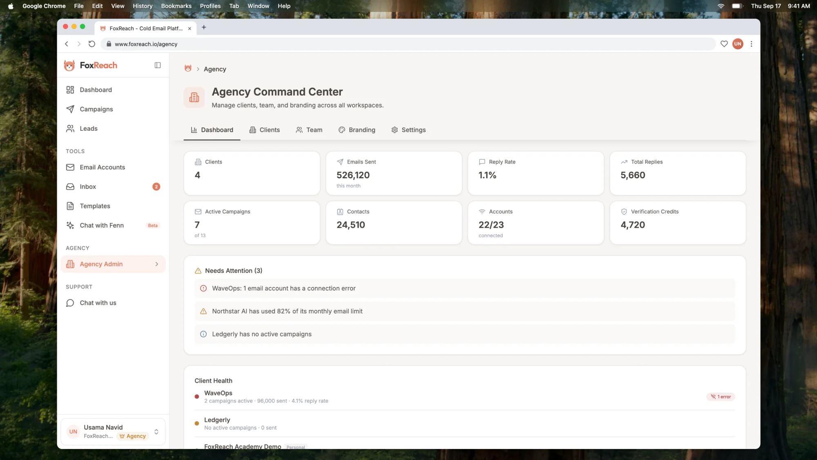The image size is (817, 460).
Task: Switch to the Settings tab
Action: (408, 130)
